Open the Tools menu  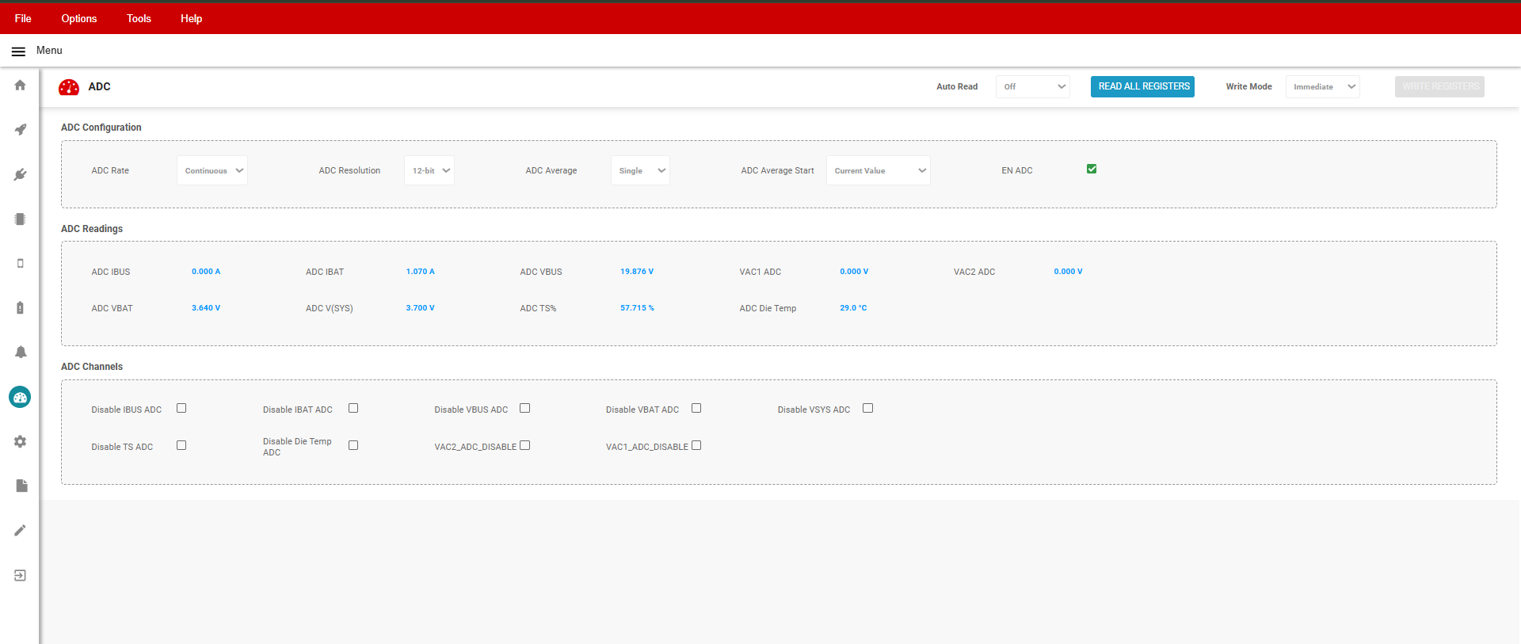(139, 18)
